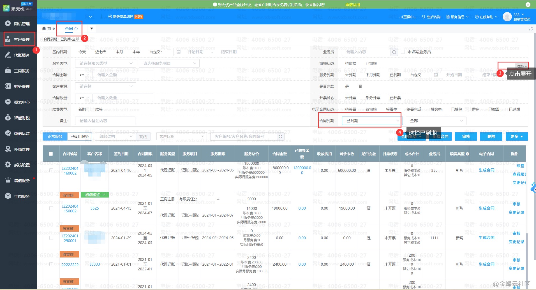Open the 合同到期 已到期 dropdown
Screen dimensions: 536x290
[372, 121]
